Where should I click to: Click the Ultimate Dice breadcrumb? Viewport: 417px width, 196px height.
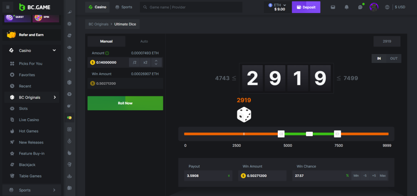coord(125,24)
